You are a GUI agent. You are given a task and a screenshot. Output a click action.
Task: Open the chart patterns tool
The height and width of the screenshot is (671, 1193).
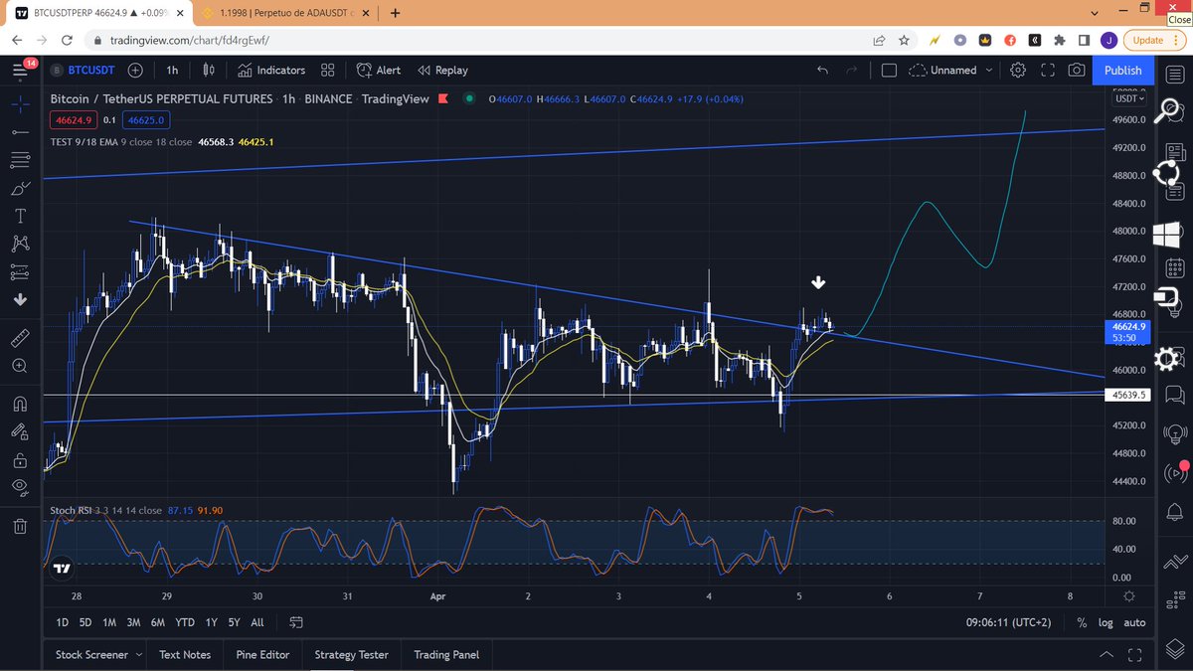coord(20,244)
